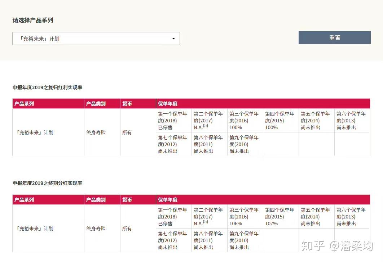Click the 2018 已停售 cell in the 终期分红 table
The image size is (383, 262).
174,216
